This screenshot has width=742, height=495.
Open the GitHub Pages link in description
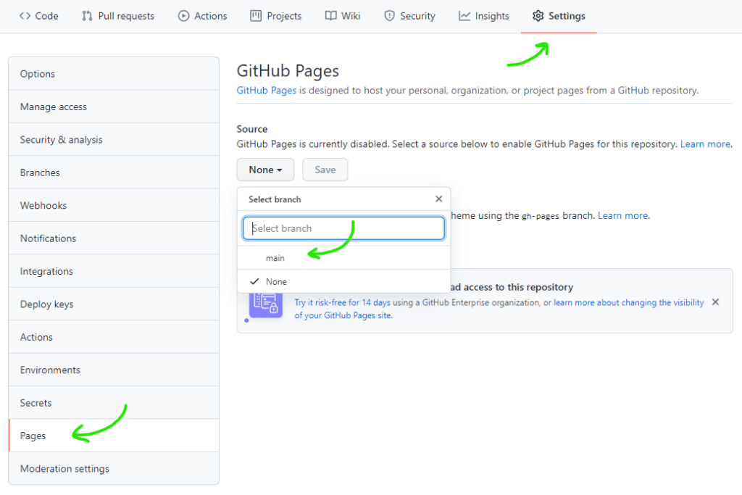267,91
